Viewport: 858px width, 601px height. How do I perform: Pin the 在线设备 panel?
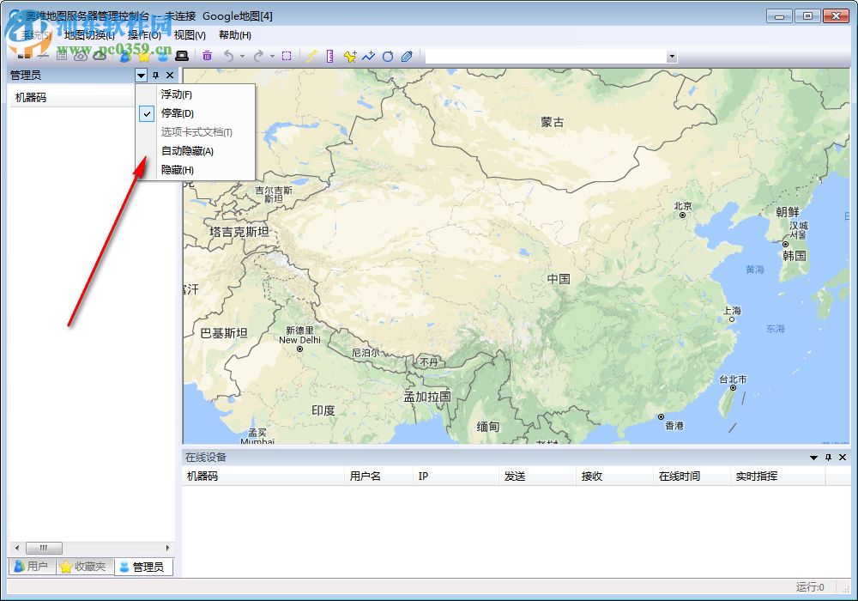click(x=829, y=458)
